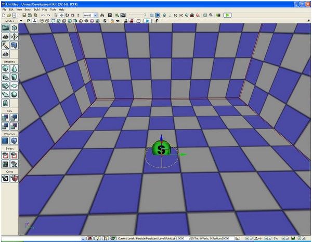The height and width of the screenshot is (242, 312).
Task: Open the World coordinate system dropdown
Action: pos(90,15)
